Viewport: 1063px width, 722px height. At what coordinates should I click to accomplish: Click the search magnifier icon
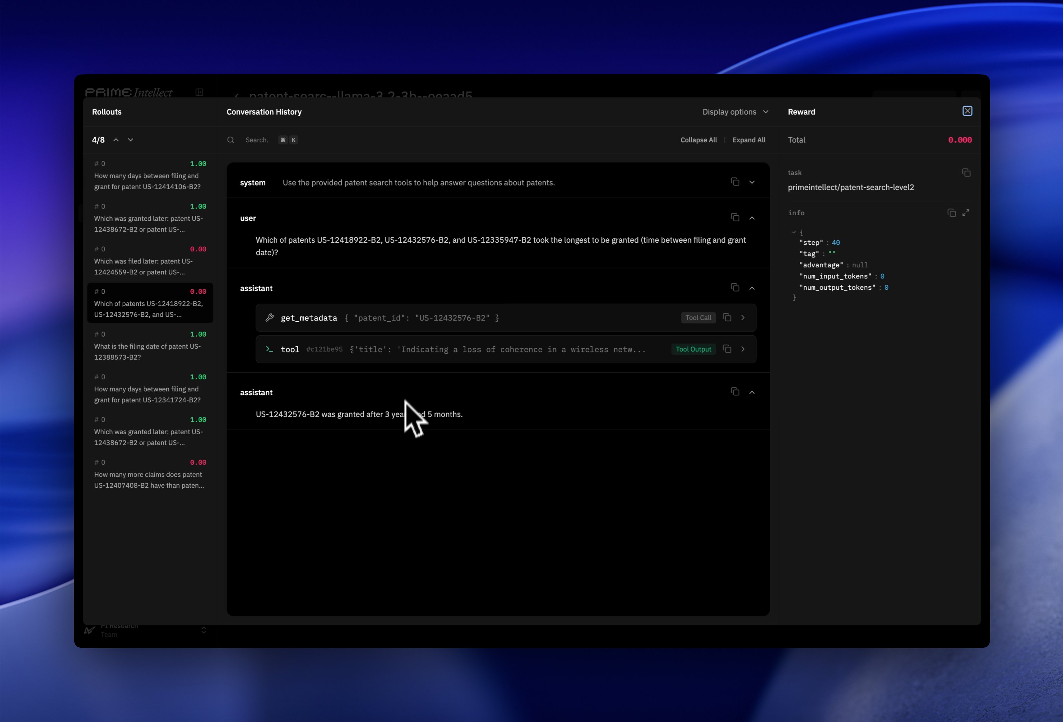pos(231,140)
